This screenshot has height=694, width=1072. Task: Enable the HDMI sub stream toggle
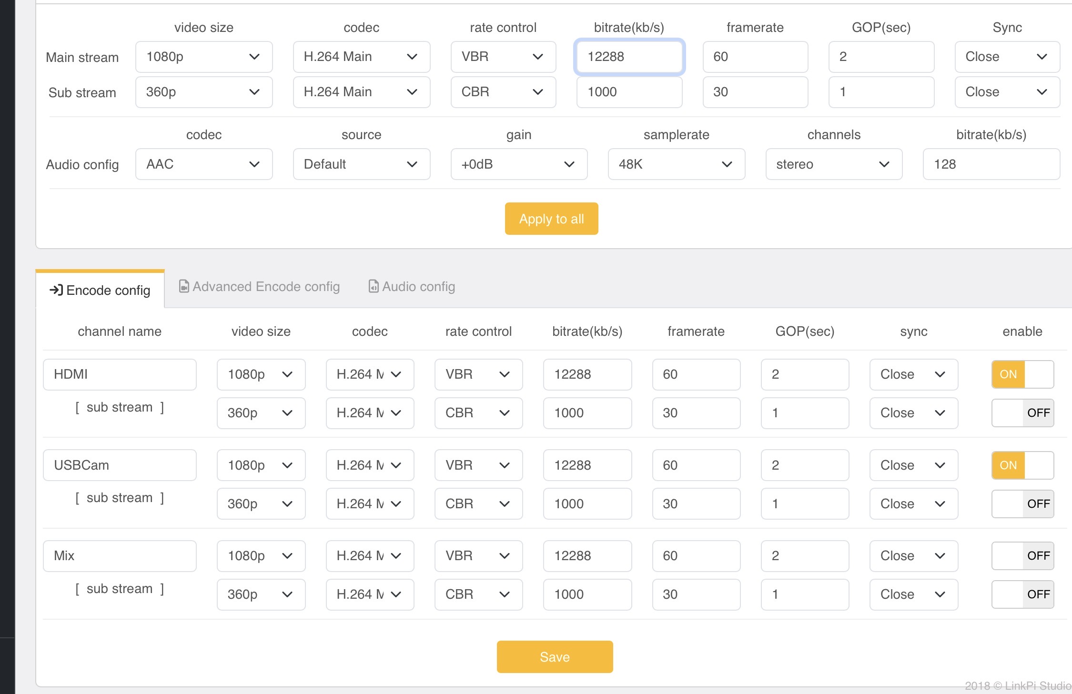point(1022,412)
